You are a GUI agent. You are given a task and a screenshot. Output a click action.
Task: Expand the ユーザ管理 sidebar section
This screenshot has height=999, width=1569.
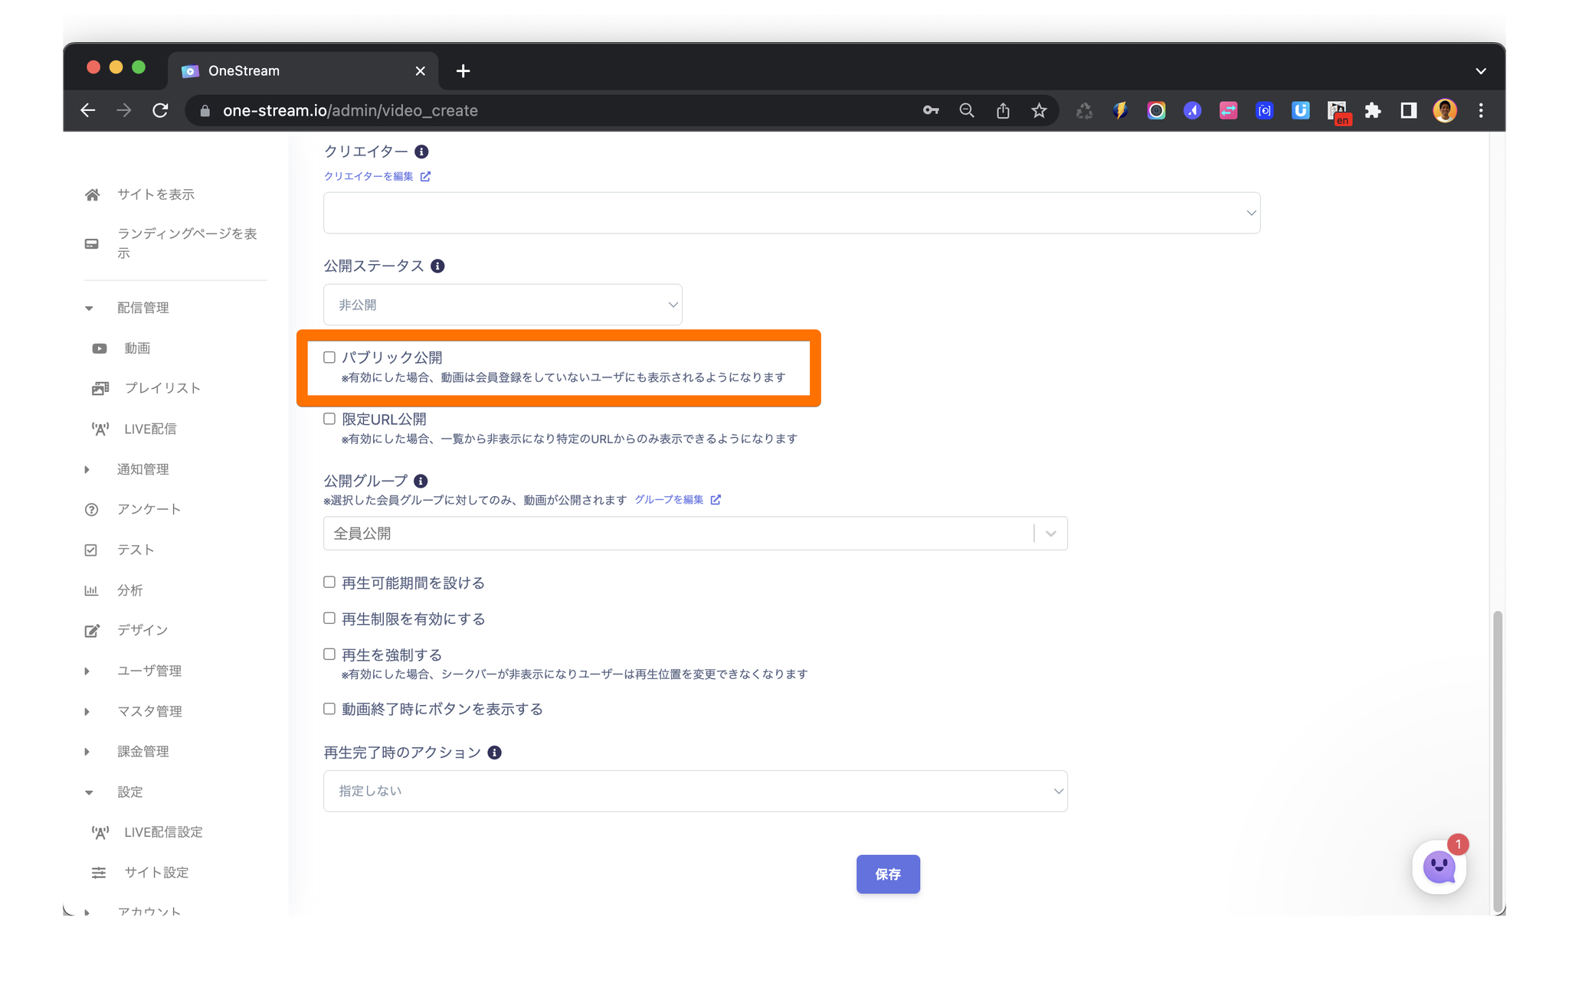tap(149, 671)
